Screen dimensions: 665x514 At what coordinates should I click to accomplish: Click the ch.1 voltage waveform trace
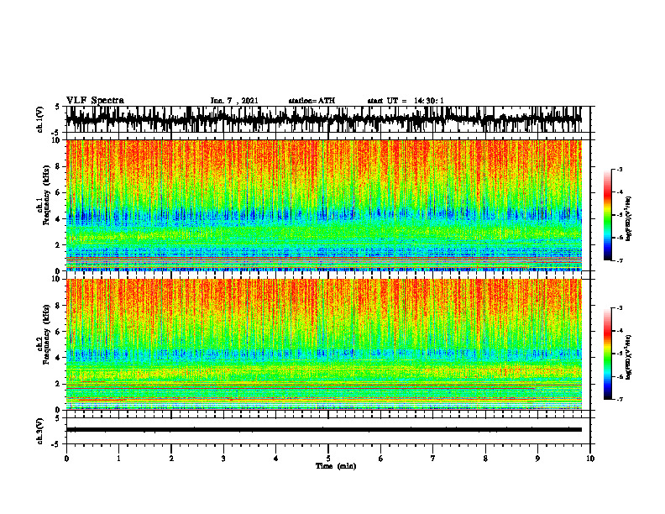pos(323,119)
